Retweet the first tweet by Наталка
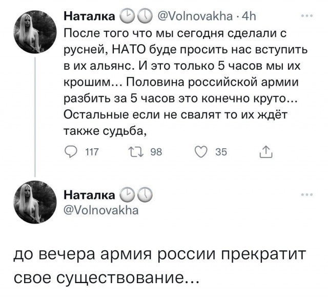328x298 pixels. (x=138, y=151)
